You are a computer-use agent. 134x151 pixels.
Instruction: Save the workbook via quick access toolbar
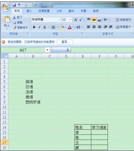pyautogui.click(x=14, y=5)
